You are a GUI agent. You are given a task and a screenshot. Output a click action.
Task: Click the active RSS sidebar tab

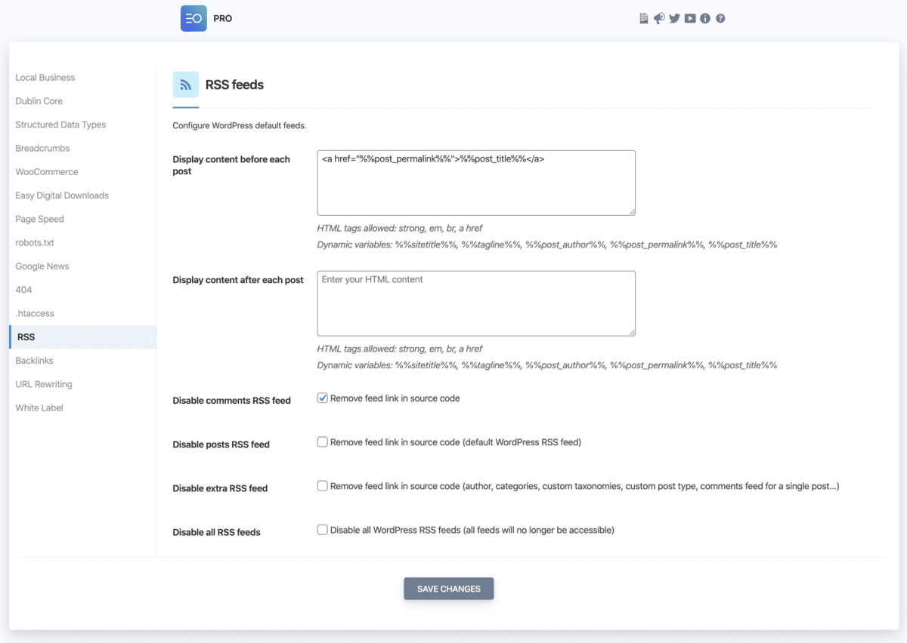[83, 337]
